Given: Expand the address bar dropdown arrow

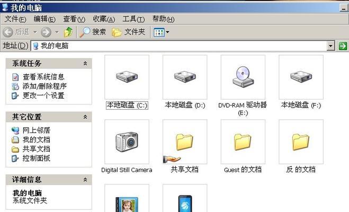Looking at the screenshot, I should 331,46.
